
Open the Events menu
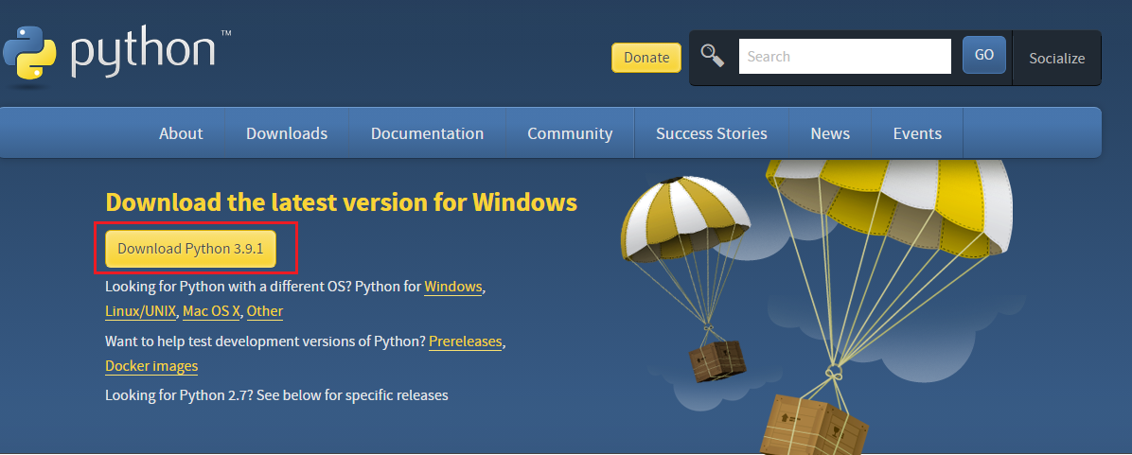point(917,133)
